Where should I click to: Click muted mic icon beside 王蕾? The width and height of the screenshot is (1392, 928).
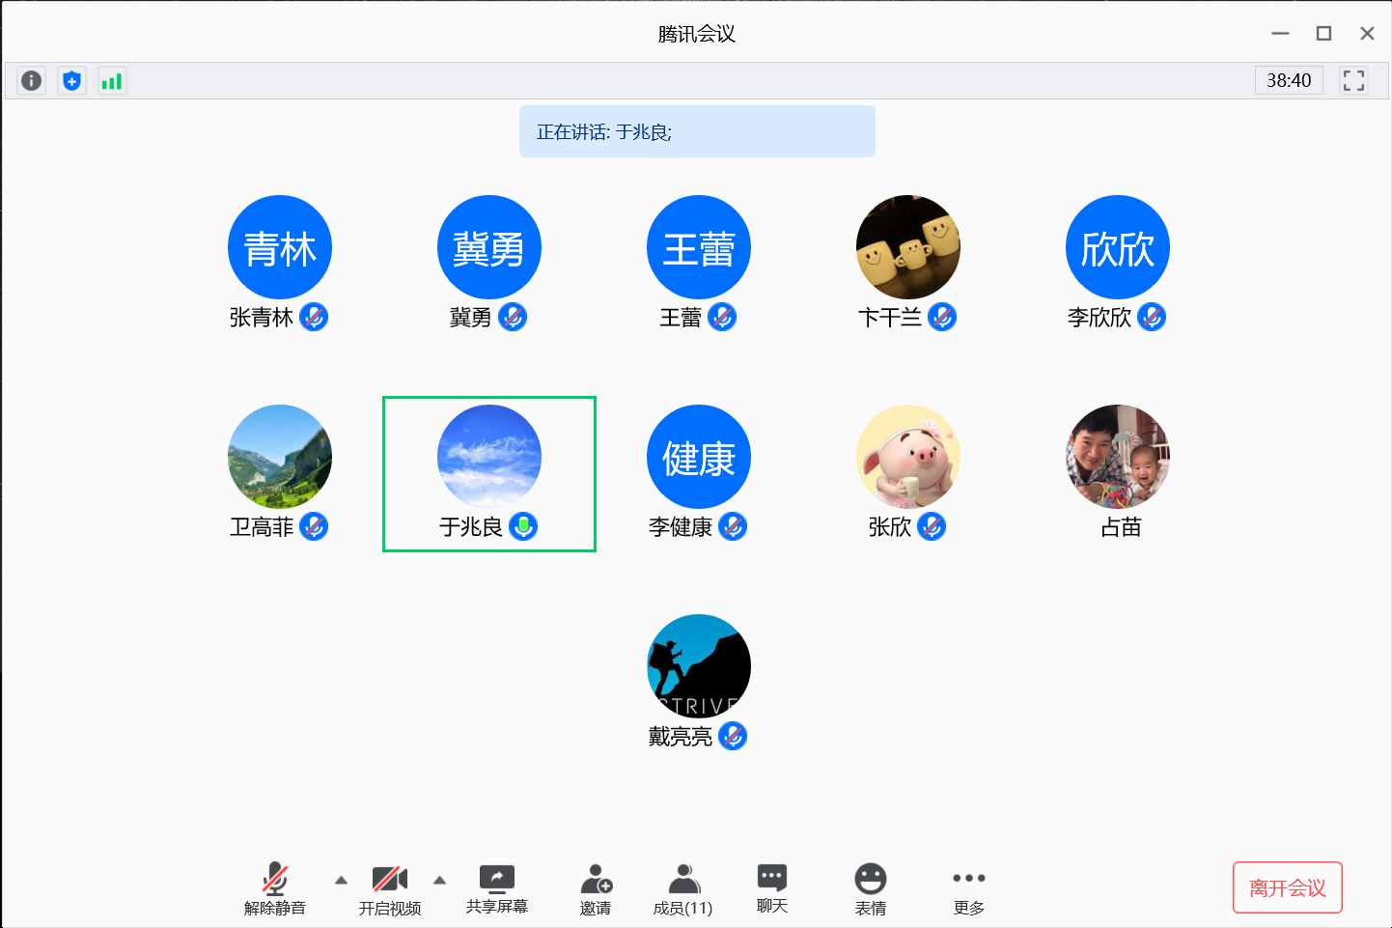click(722, 317)
